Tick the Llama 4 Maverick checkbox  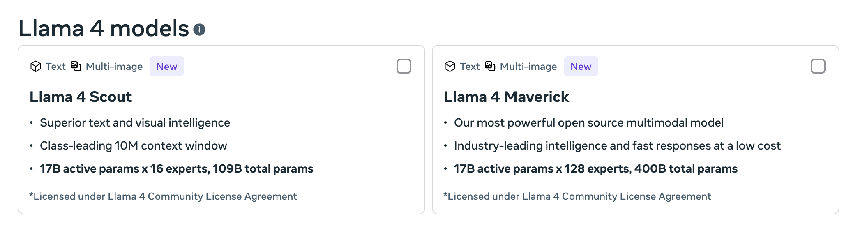click(818, 66)
